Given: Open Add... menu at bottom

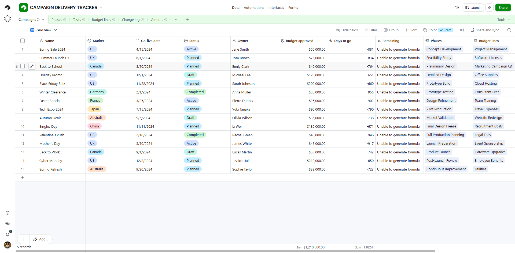Looking at the screenshot, I should [41, 239].
